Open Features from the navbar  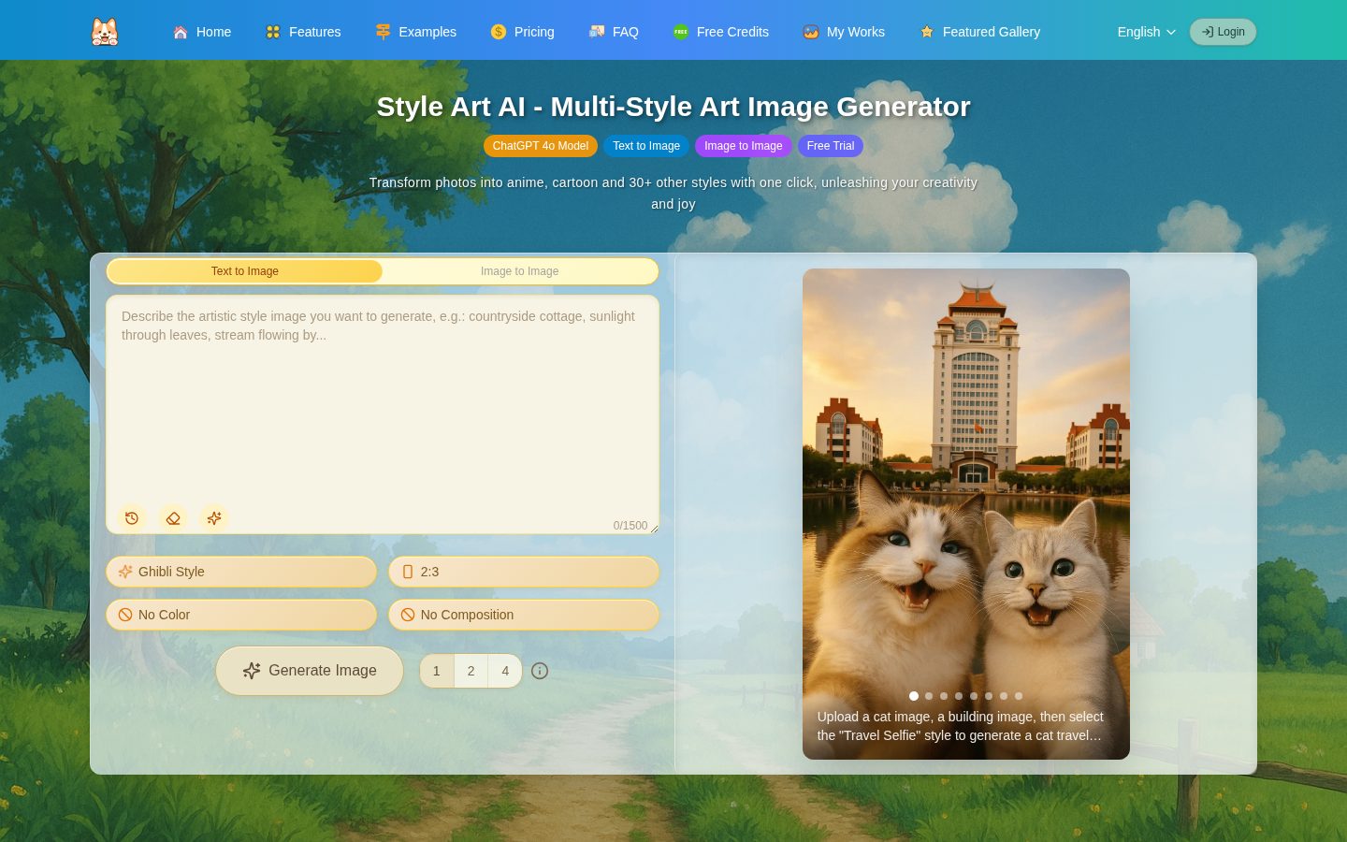[303, 32]
